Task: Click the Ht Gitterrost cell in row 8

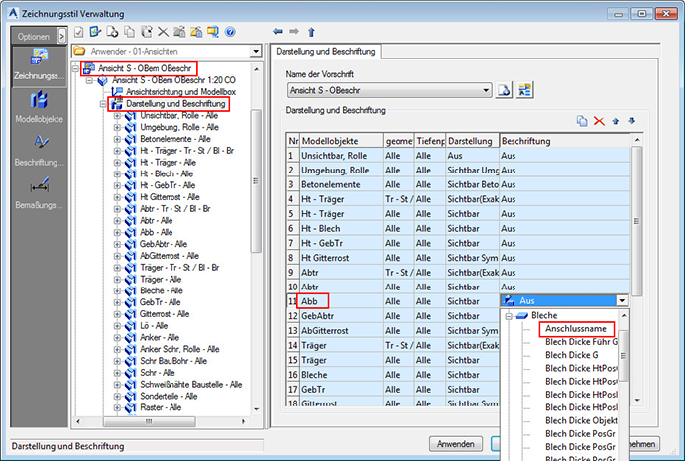Action: click(x=341, y=258)
